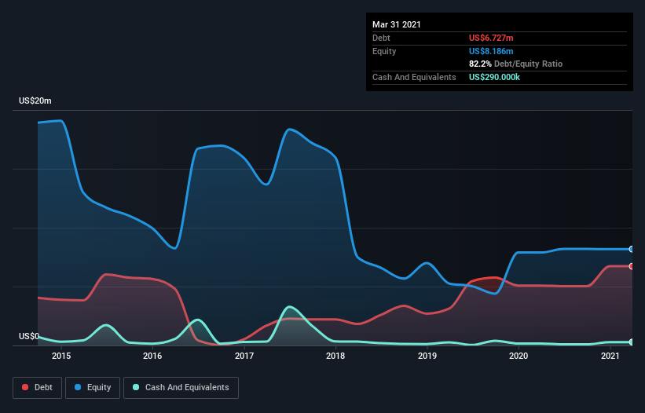Select the Debt endpoint marker at Mar 2021

coord(631,266)
